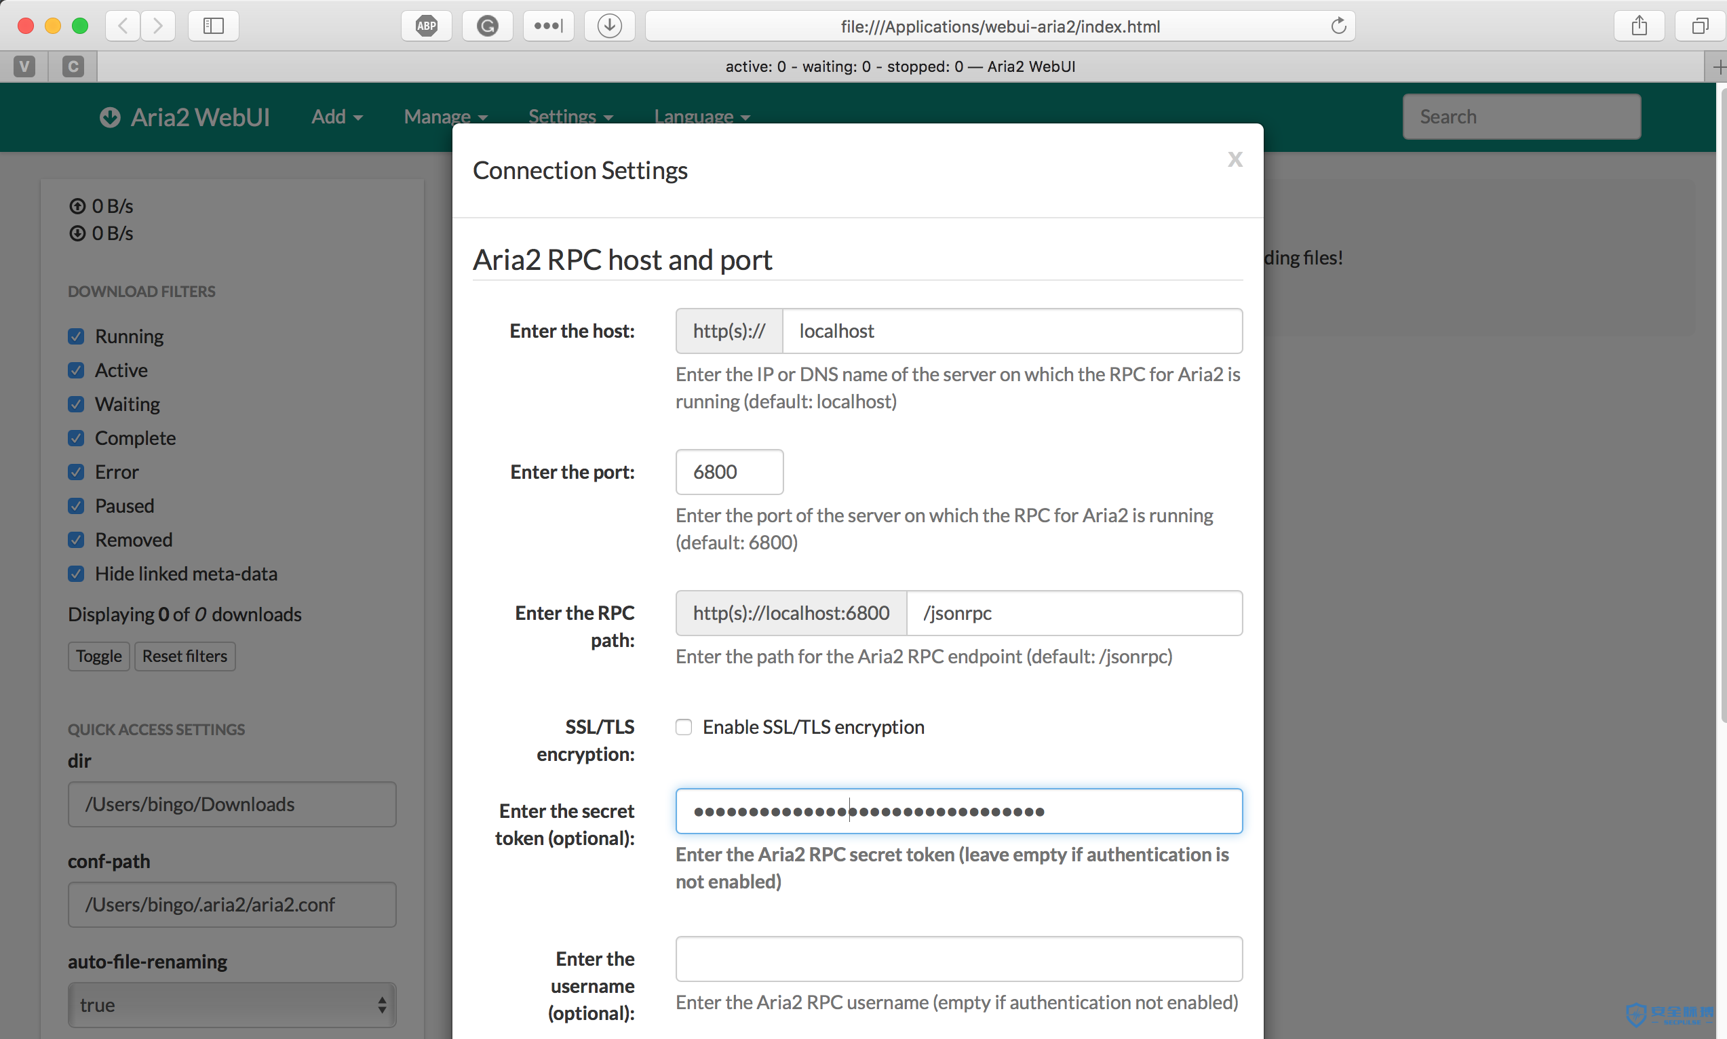Viewport: 1727px width, 1039px height.
Task: Uncheck the Running filter
Action: [75, 337]
